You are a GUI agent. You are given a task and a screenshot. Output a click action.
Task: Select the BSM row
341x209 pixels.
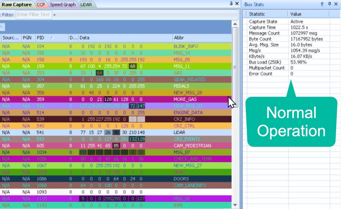point(116,205)
